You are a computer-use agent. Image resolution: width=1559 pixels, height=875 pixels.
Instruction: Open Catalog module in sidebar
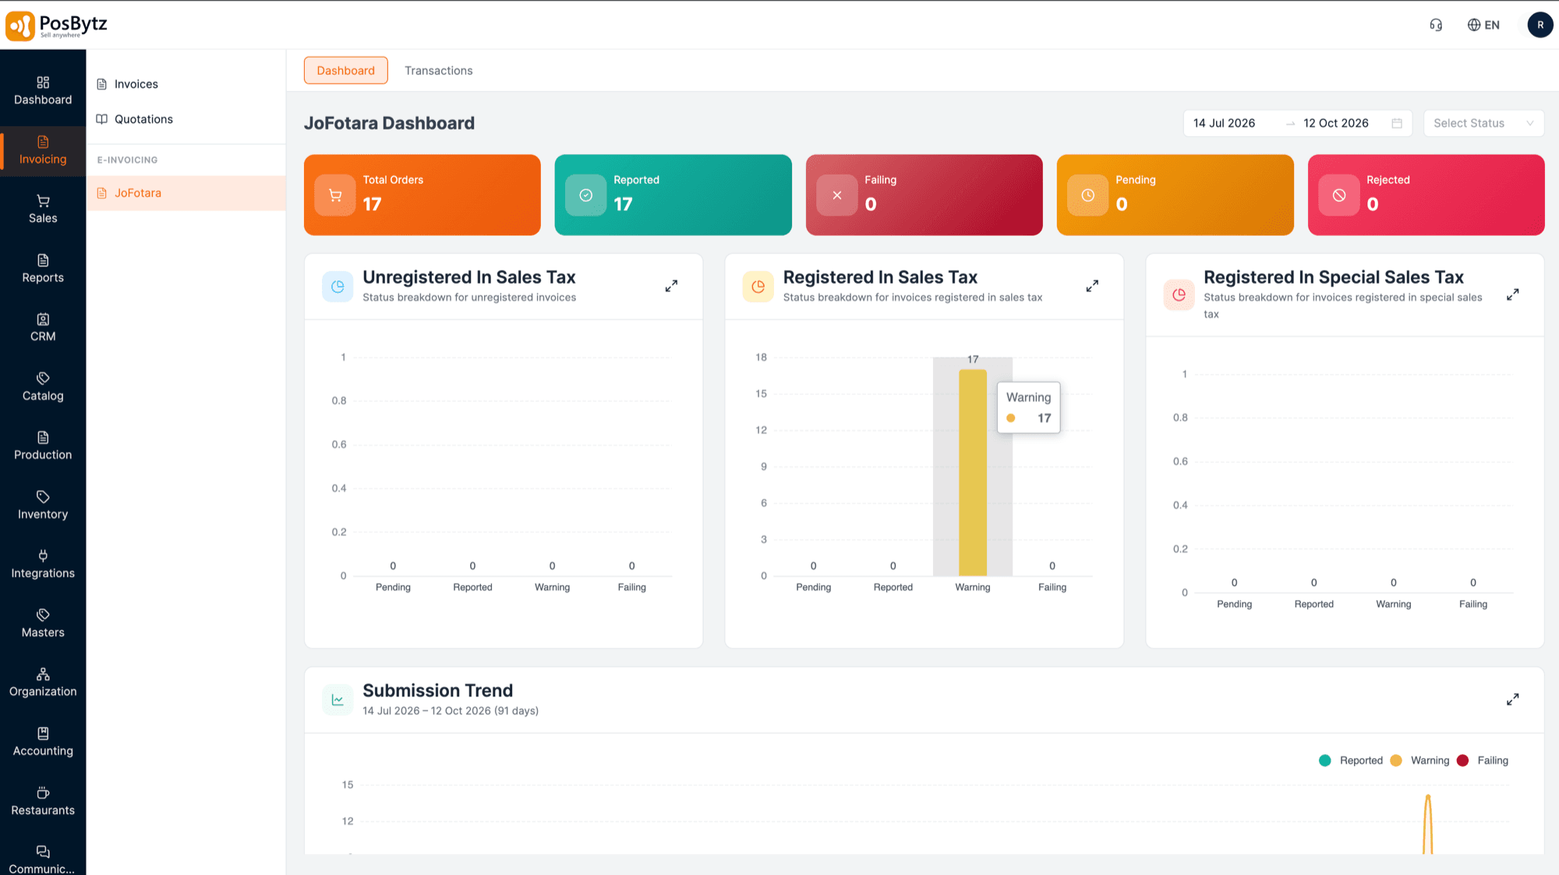[x=43, y=387]
